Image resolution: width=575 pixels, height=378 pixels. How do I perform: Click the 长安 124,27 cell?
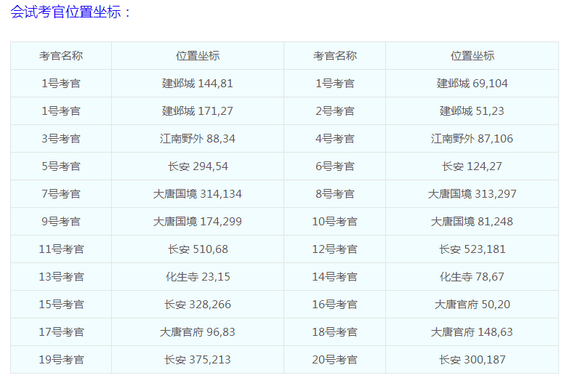coord(472,166)
